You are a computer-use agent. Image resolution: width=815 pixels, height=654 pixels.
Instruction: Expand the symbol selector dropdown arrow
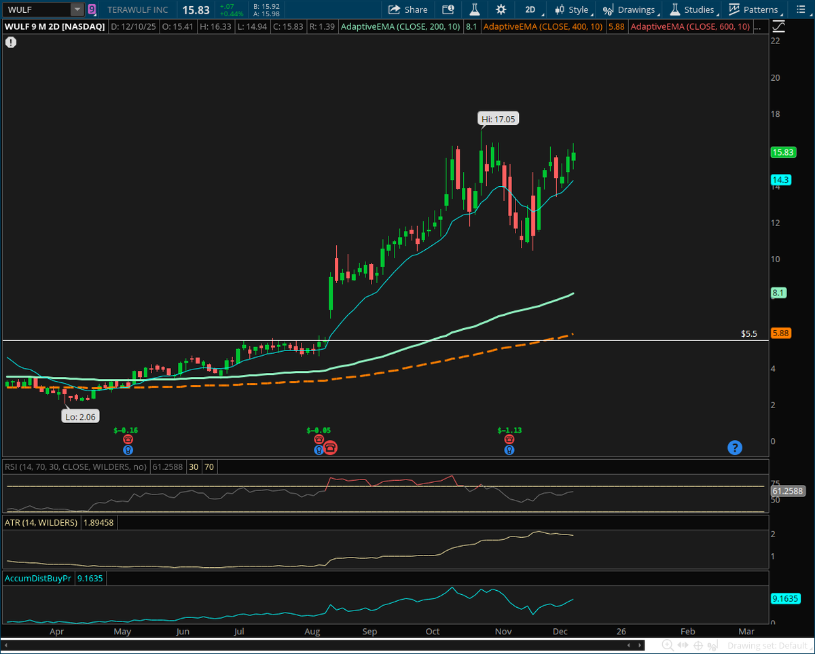click(78, 10)
